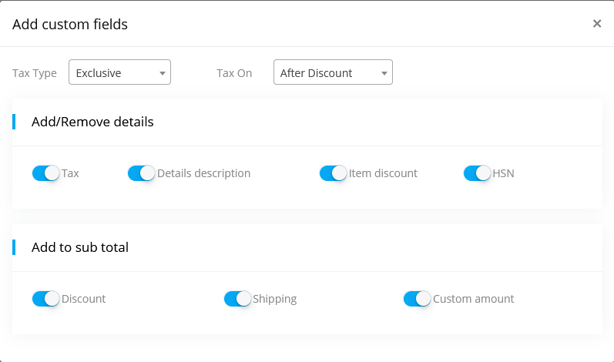Turn off the Custom amount toggle
Viewport: 614px width, 362px height.
(417, 299)
